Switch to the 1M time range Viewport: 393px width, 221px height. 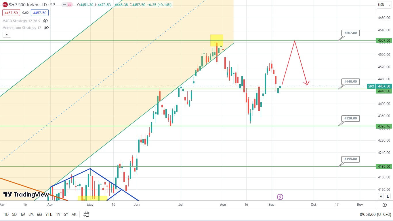23,214
